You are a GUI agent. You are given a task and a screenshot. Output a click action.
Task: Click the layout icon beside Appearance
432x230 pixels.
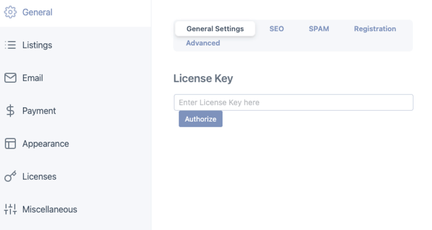pos(10,144)
